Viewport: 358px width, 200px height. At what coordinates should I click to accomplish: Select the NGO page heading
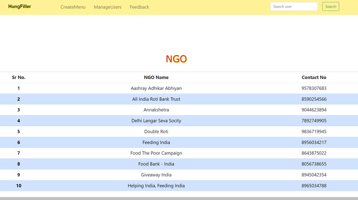[176, 59]
